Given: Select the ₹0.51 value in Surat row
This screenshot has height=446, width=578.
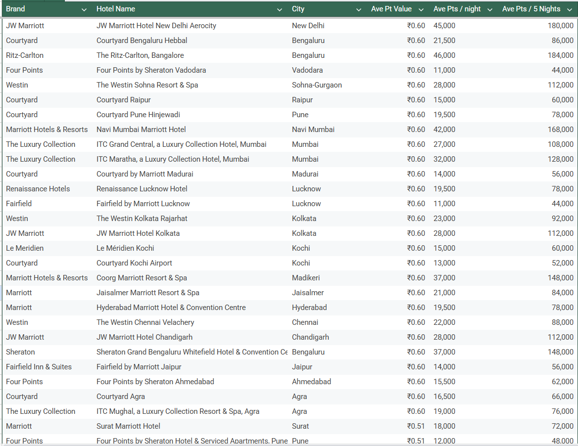Looking at the screenshot, I should click(416, 426).
